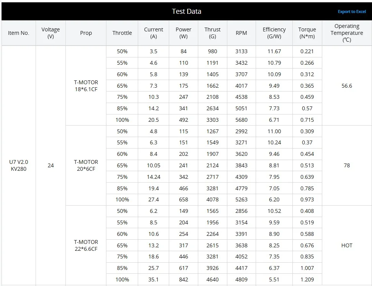372x286 pixels.
Task: Click the T-MOTOR 18*6.1CF prop cell
Action: (86, 86)
